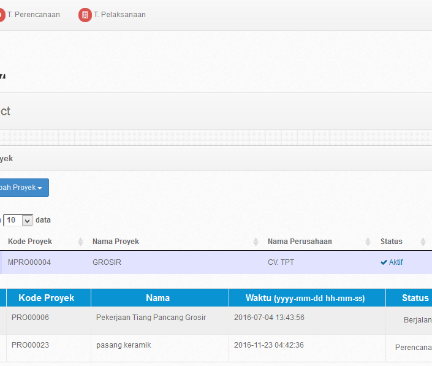Open the 10 entries per page selector
432x366 pixels.
point(18,220)
